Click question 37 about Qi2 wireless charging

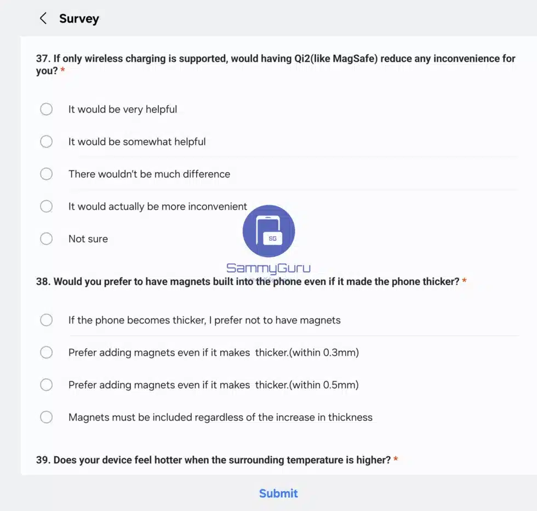(x=276, y=65)
